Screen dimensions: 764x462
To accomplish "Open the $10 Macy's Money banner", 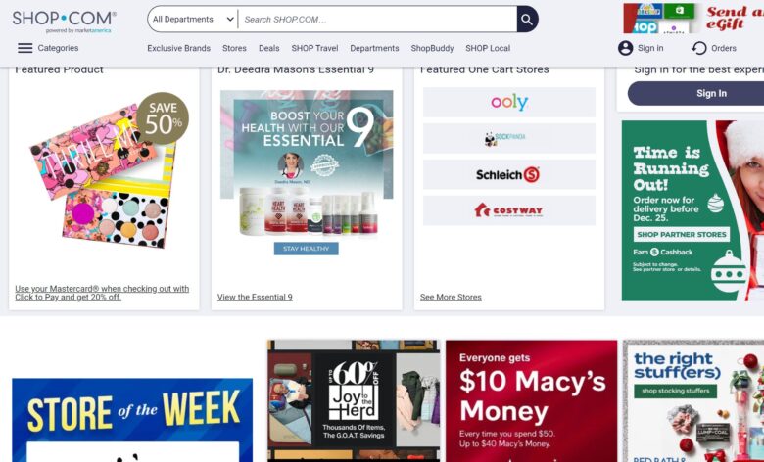I will point(531,400).
